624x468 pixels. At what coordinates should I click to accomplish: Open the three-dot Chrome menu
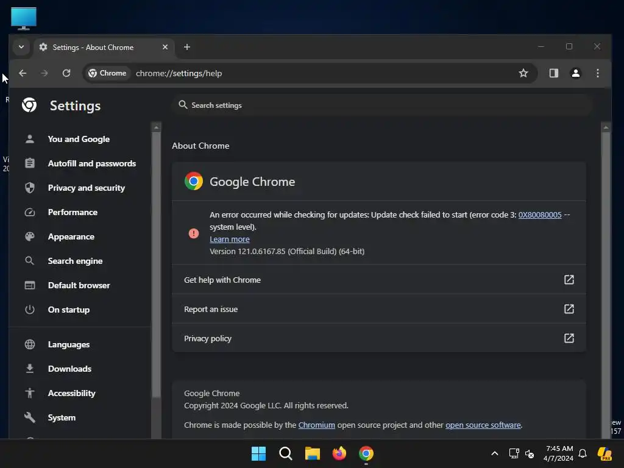click(x=597, y=73)
